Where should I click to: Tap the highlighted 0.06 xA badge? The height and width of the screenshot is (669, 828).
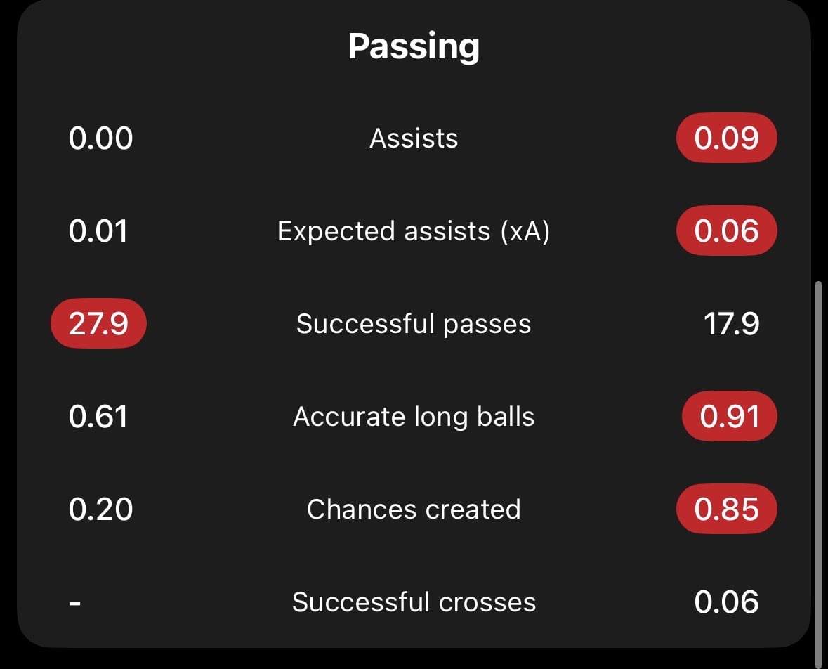pos(727,231)
